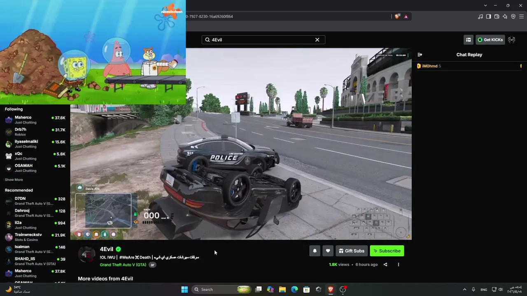Click the GTA stream video player
Screen dimensions: 527x296
click(x=241, y=144)
